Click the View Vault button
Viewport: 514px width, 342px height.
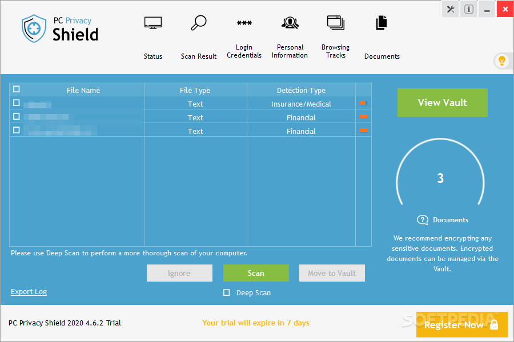pos(443,103)
